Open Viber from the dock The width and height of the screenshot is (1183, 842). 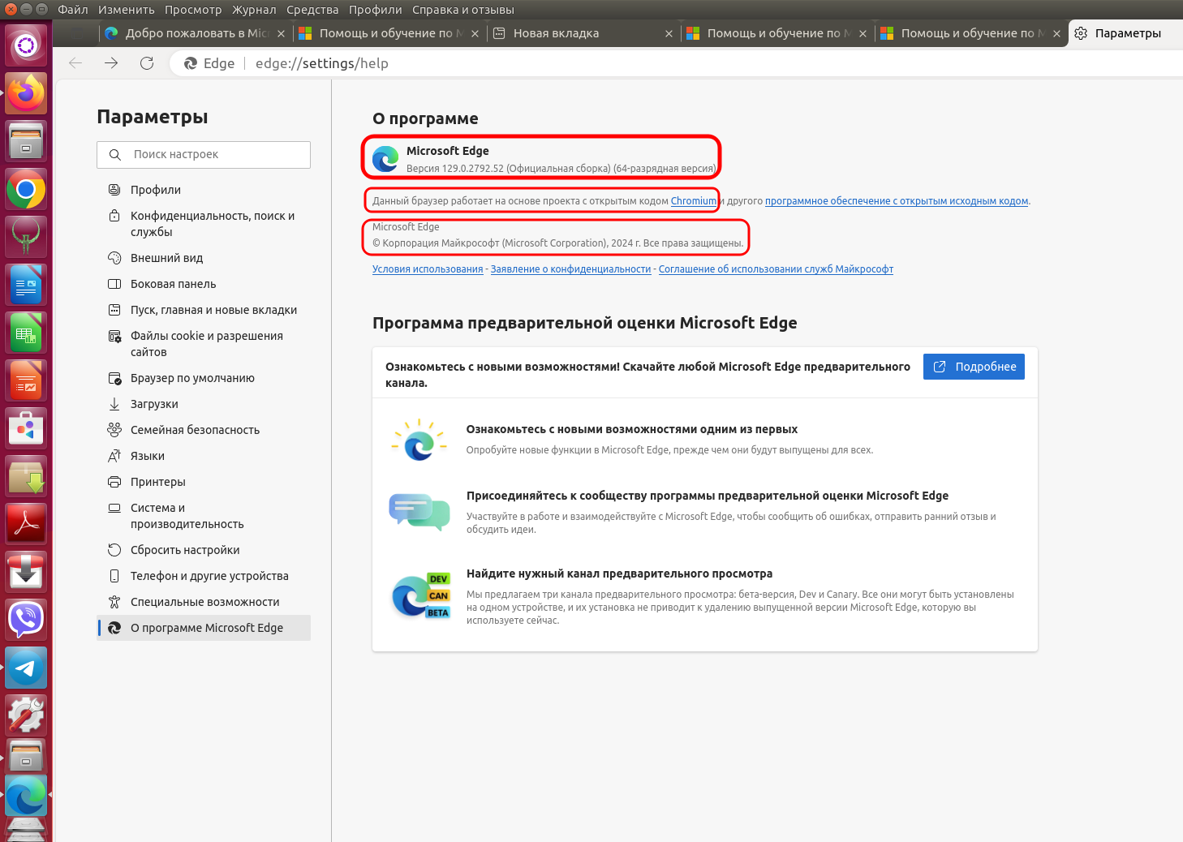pos(26,620)
